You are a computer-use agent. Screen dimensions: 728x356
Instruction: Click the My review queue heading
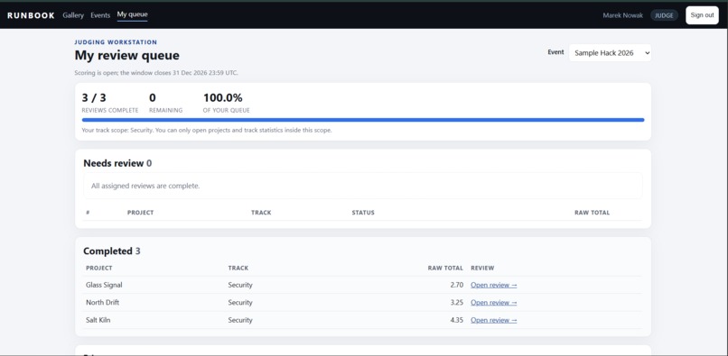click(126, 56)
